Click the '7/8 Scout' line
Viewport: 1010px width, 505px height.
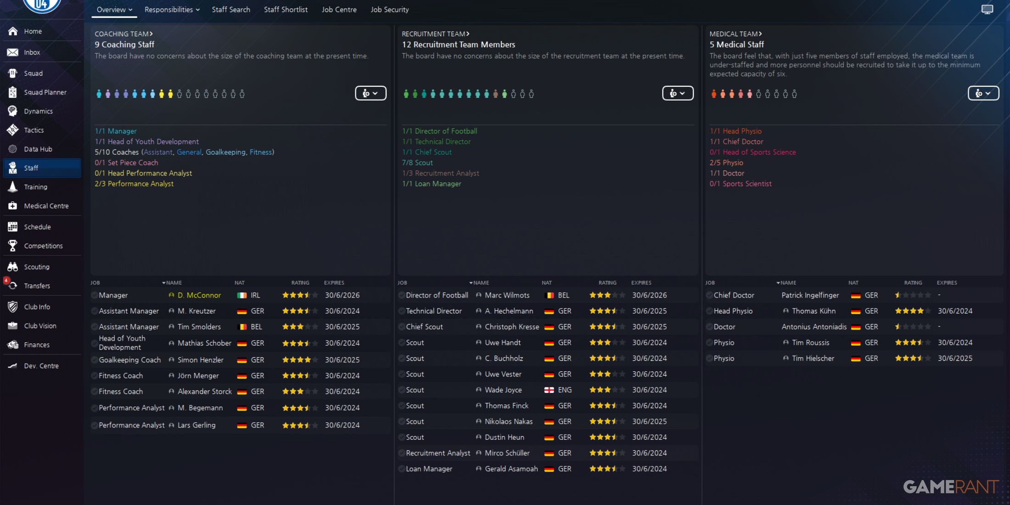pos(417,163)
